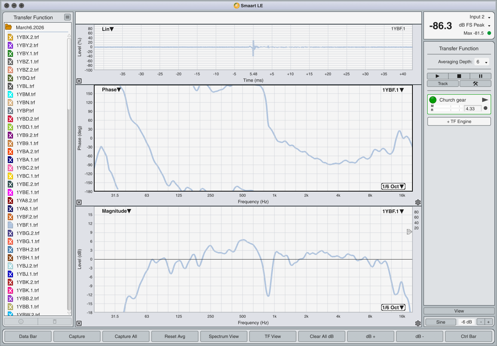
Task: Toggle the Church gear delay tracking dot
Action: pyautogui.click(x=486, y=108)
